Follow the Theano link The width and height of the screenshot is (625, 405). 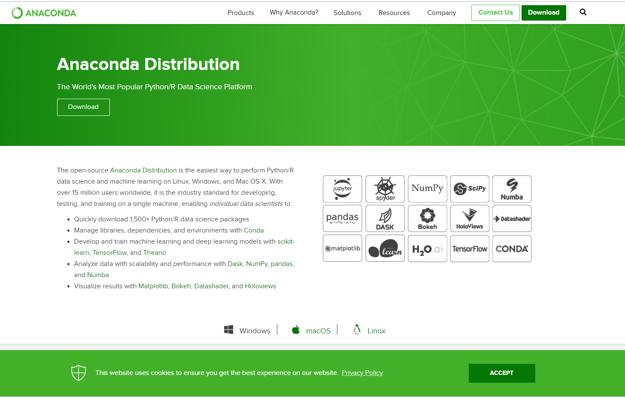[155, 253]
